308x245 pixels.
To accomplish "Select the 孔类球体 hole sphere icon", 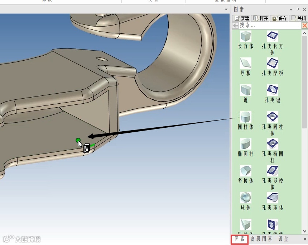I will pos(272,198).
